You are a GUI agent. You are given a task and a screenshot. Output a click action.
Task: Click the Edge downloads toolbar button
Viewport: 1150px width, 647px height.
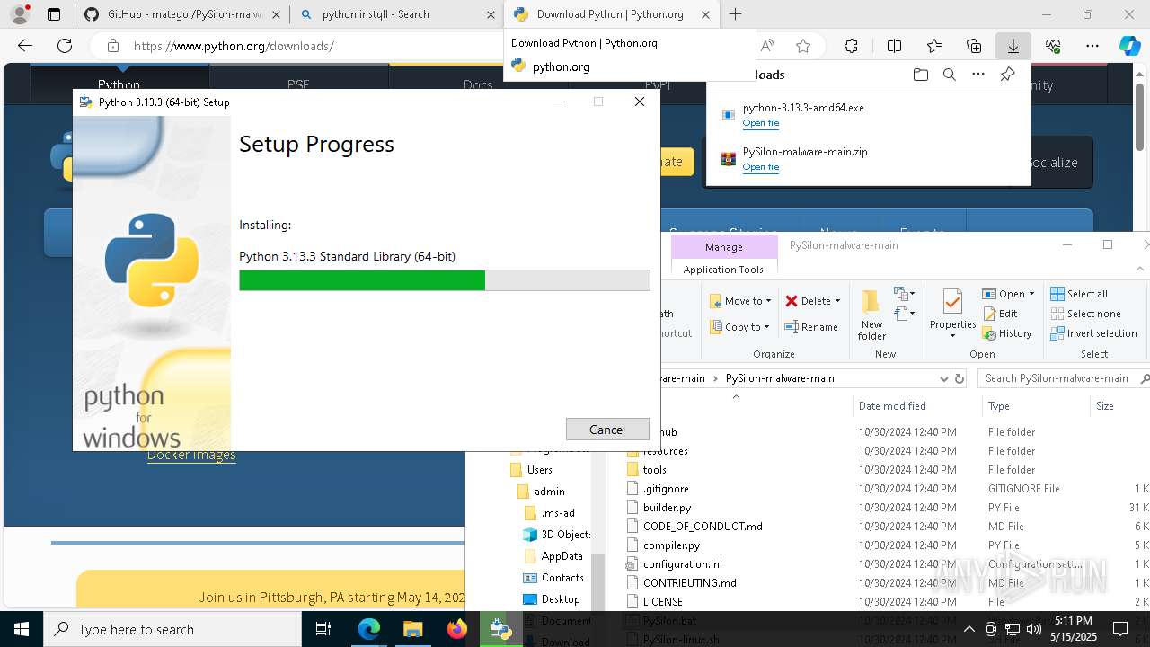tap(1013, 46)
